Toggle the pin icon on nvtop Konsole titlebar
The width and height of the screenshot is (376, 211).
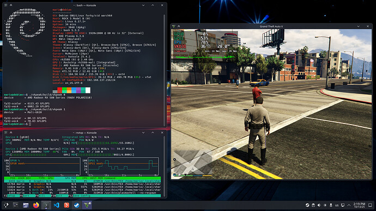pos(11,133)
